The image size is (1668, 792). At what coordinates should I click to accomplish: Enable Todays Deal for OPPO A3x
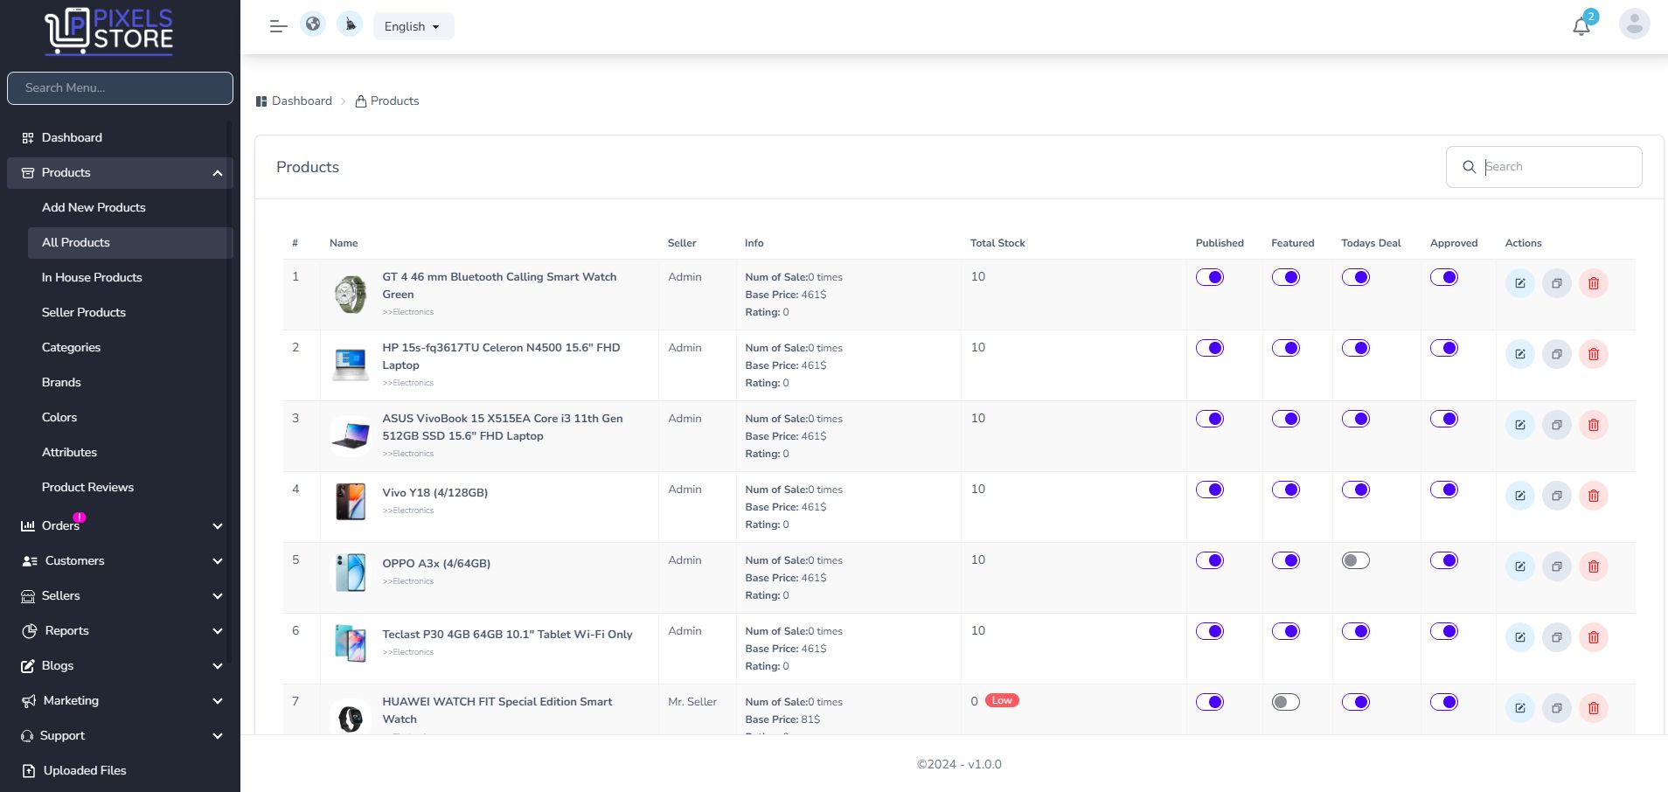tap(1355, 560)
